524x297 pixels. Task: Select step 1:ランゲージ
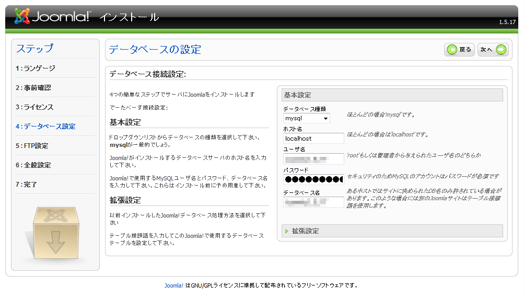(x=36, y=68)
